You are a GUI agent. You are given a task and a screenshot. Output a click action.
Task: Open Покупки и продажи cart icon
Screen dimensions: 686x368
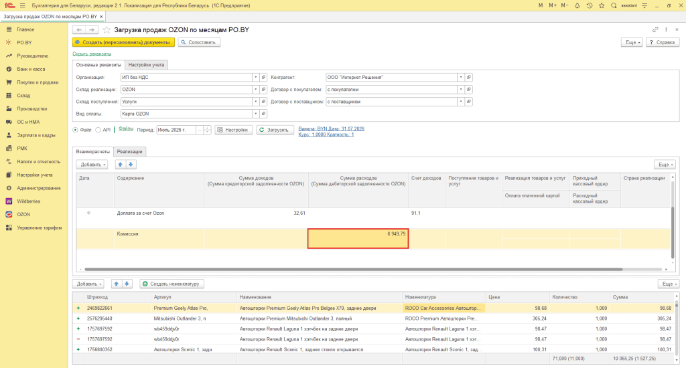point(9,82)
